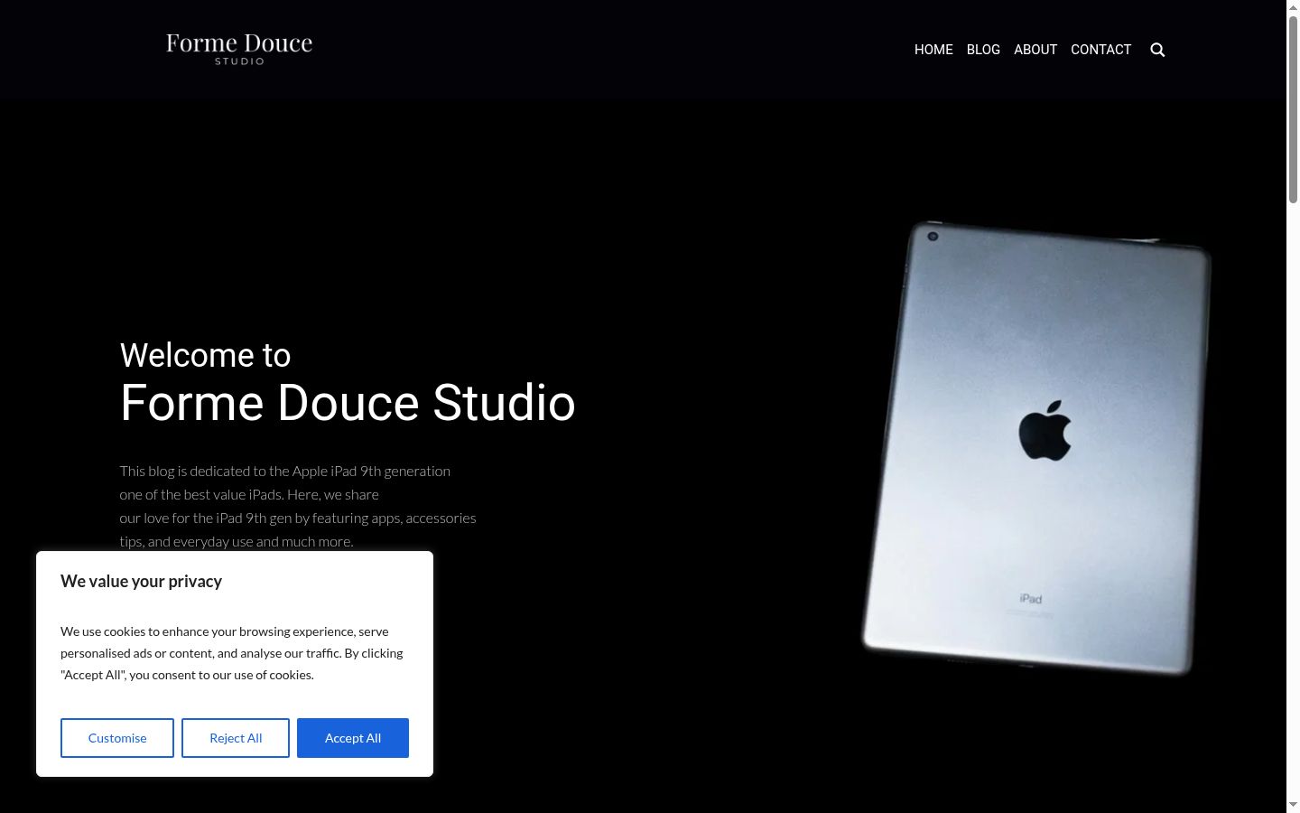This screenshot has width=1300, height=813.
Task: Accept all cookies
Action: 353,738
